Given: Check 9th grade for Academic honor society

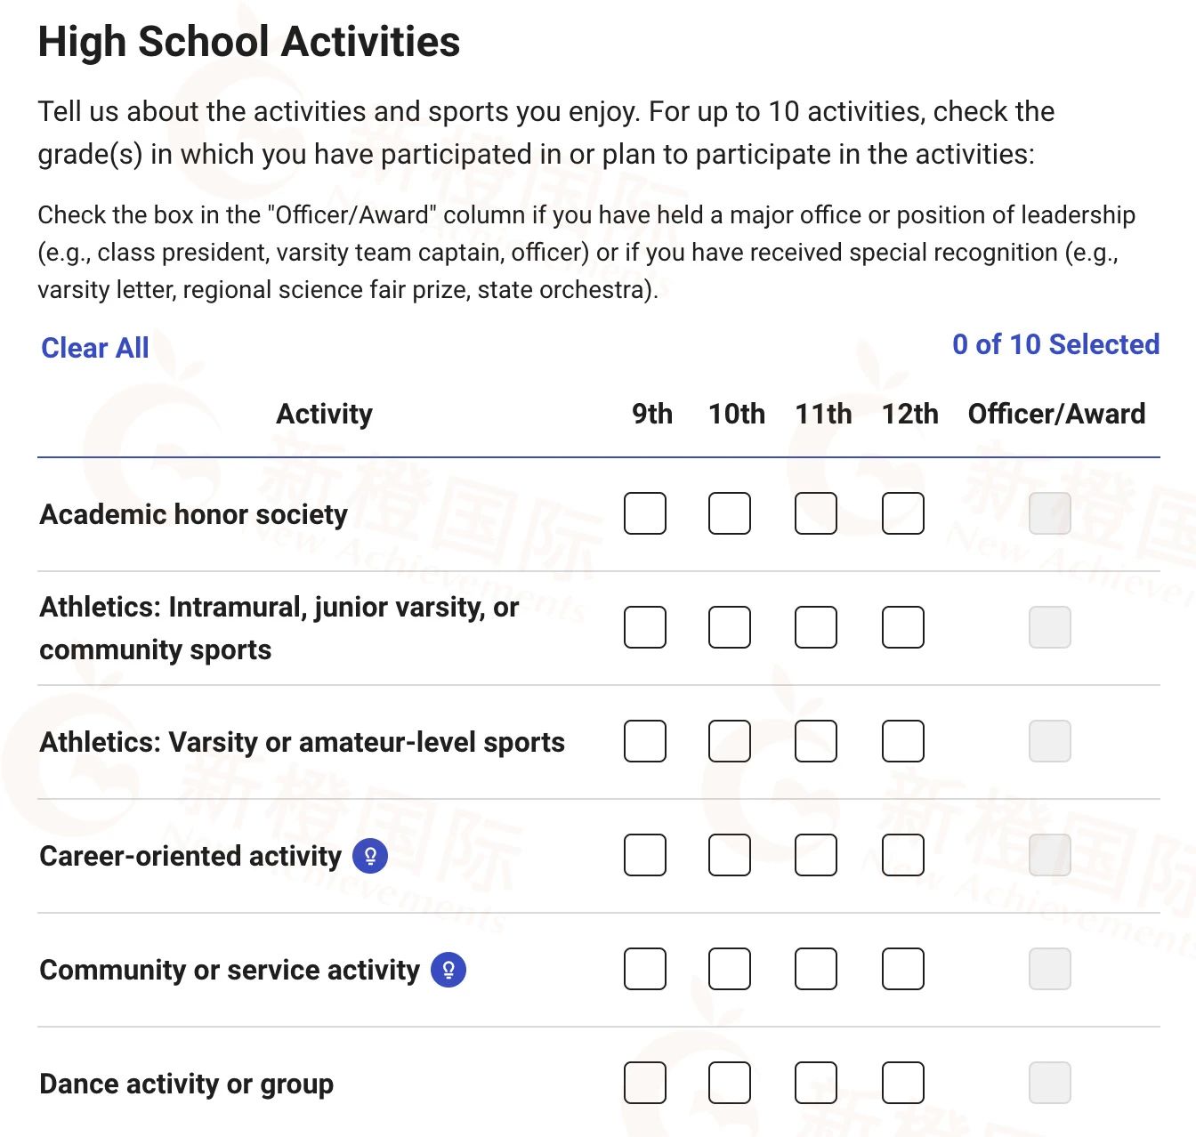Looking at the screenshot, I should click(645, 513).
